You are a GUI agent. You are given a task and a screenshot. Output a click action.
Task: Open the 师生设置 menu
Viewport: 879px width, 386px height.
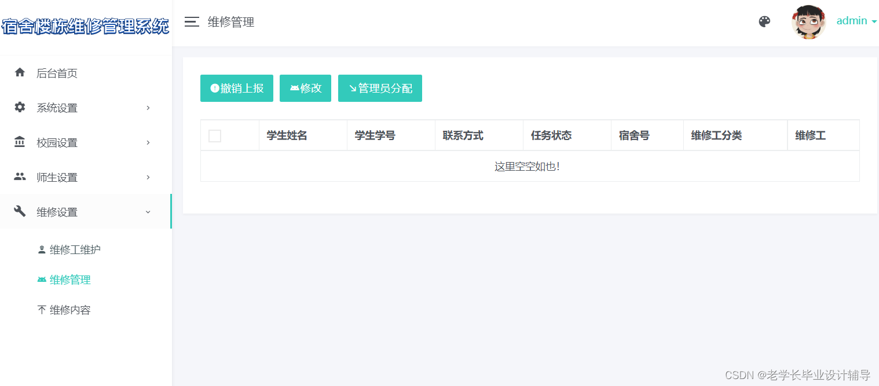(86, 177)
